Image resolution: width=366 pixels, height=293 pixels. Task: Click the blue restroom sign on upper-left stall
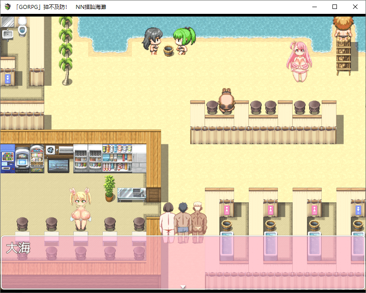tap(8, 79)
